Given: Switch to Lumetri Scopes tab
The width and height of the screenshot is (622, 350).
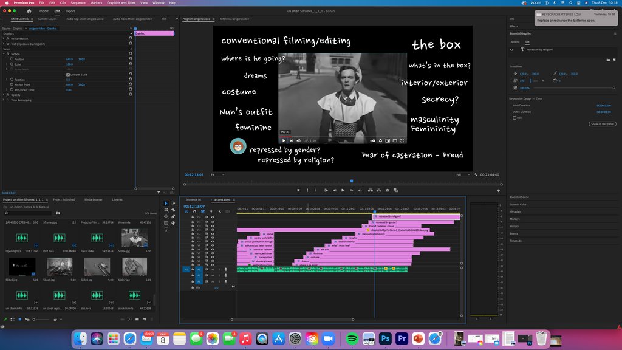Looking at the screenshot, I should point(47,19).
